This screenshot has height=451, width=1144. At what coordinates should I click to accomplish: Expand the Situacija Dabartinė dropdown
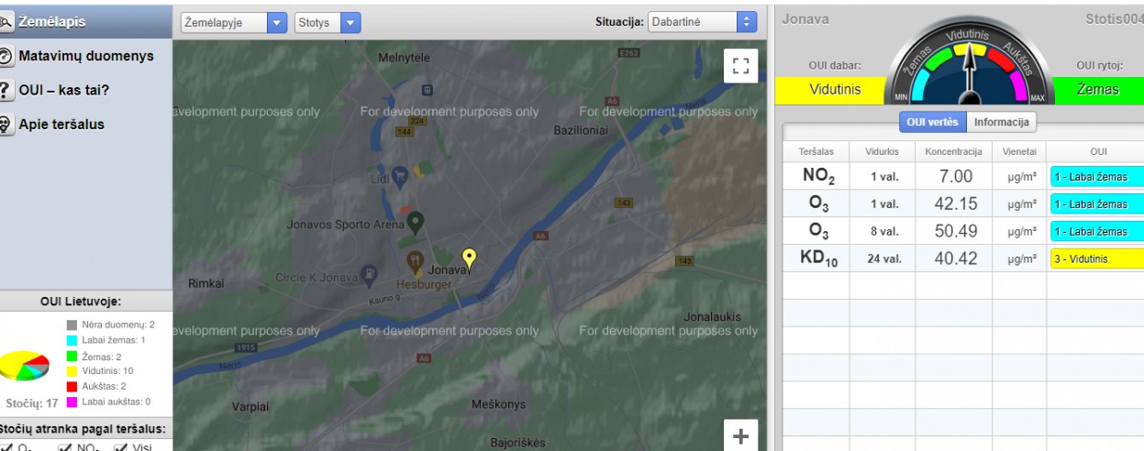[702, 23]
